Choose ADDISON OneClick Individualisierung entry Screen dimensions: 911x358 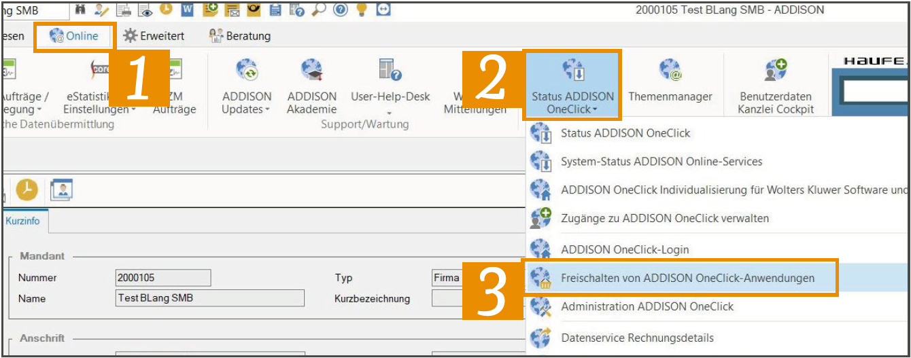719,190
